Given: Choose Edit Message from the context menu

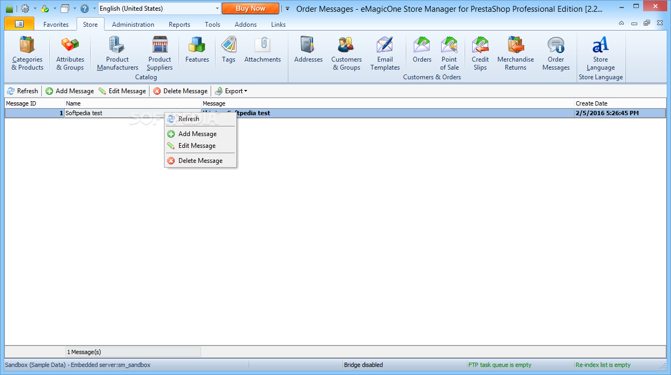Looking at the screenshot, I should tap(200, 146).
